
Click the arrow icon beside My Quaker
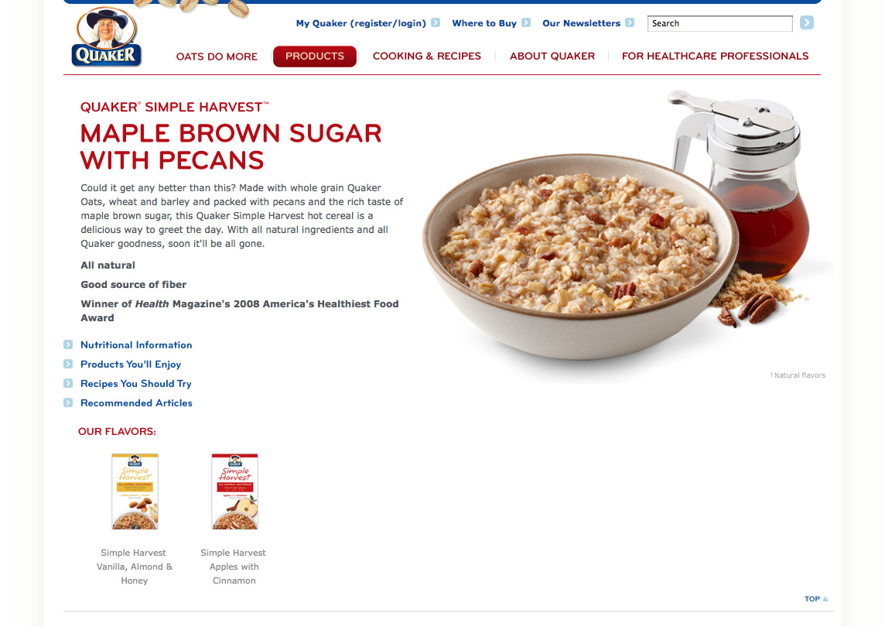[436, 22]
